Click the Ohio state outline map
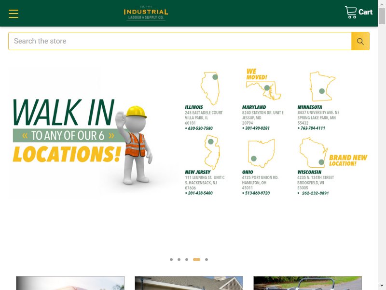 pyautogui.click(x=261, y=153)
